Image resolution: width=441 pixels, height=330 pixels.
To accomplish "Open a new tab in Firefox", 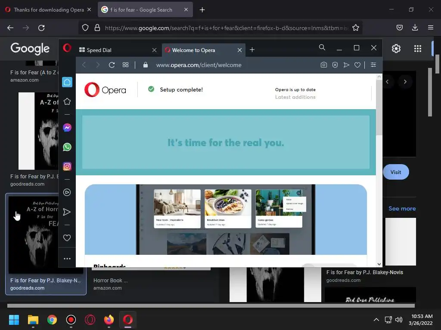I will pos(202,10).
